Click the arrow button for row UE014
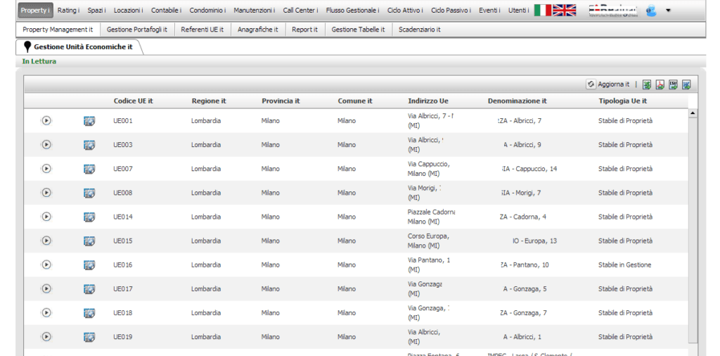The image size is (720, 356). tap(46, 217)
